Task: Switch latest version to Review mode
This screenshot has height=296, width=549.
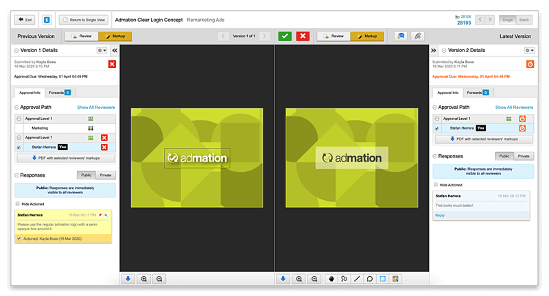Action: [334, 36]
